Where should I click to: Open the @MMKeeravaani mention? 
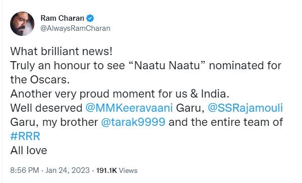click(129, 108)
